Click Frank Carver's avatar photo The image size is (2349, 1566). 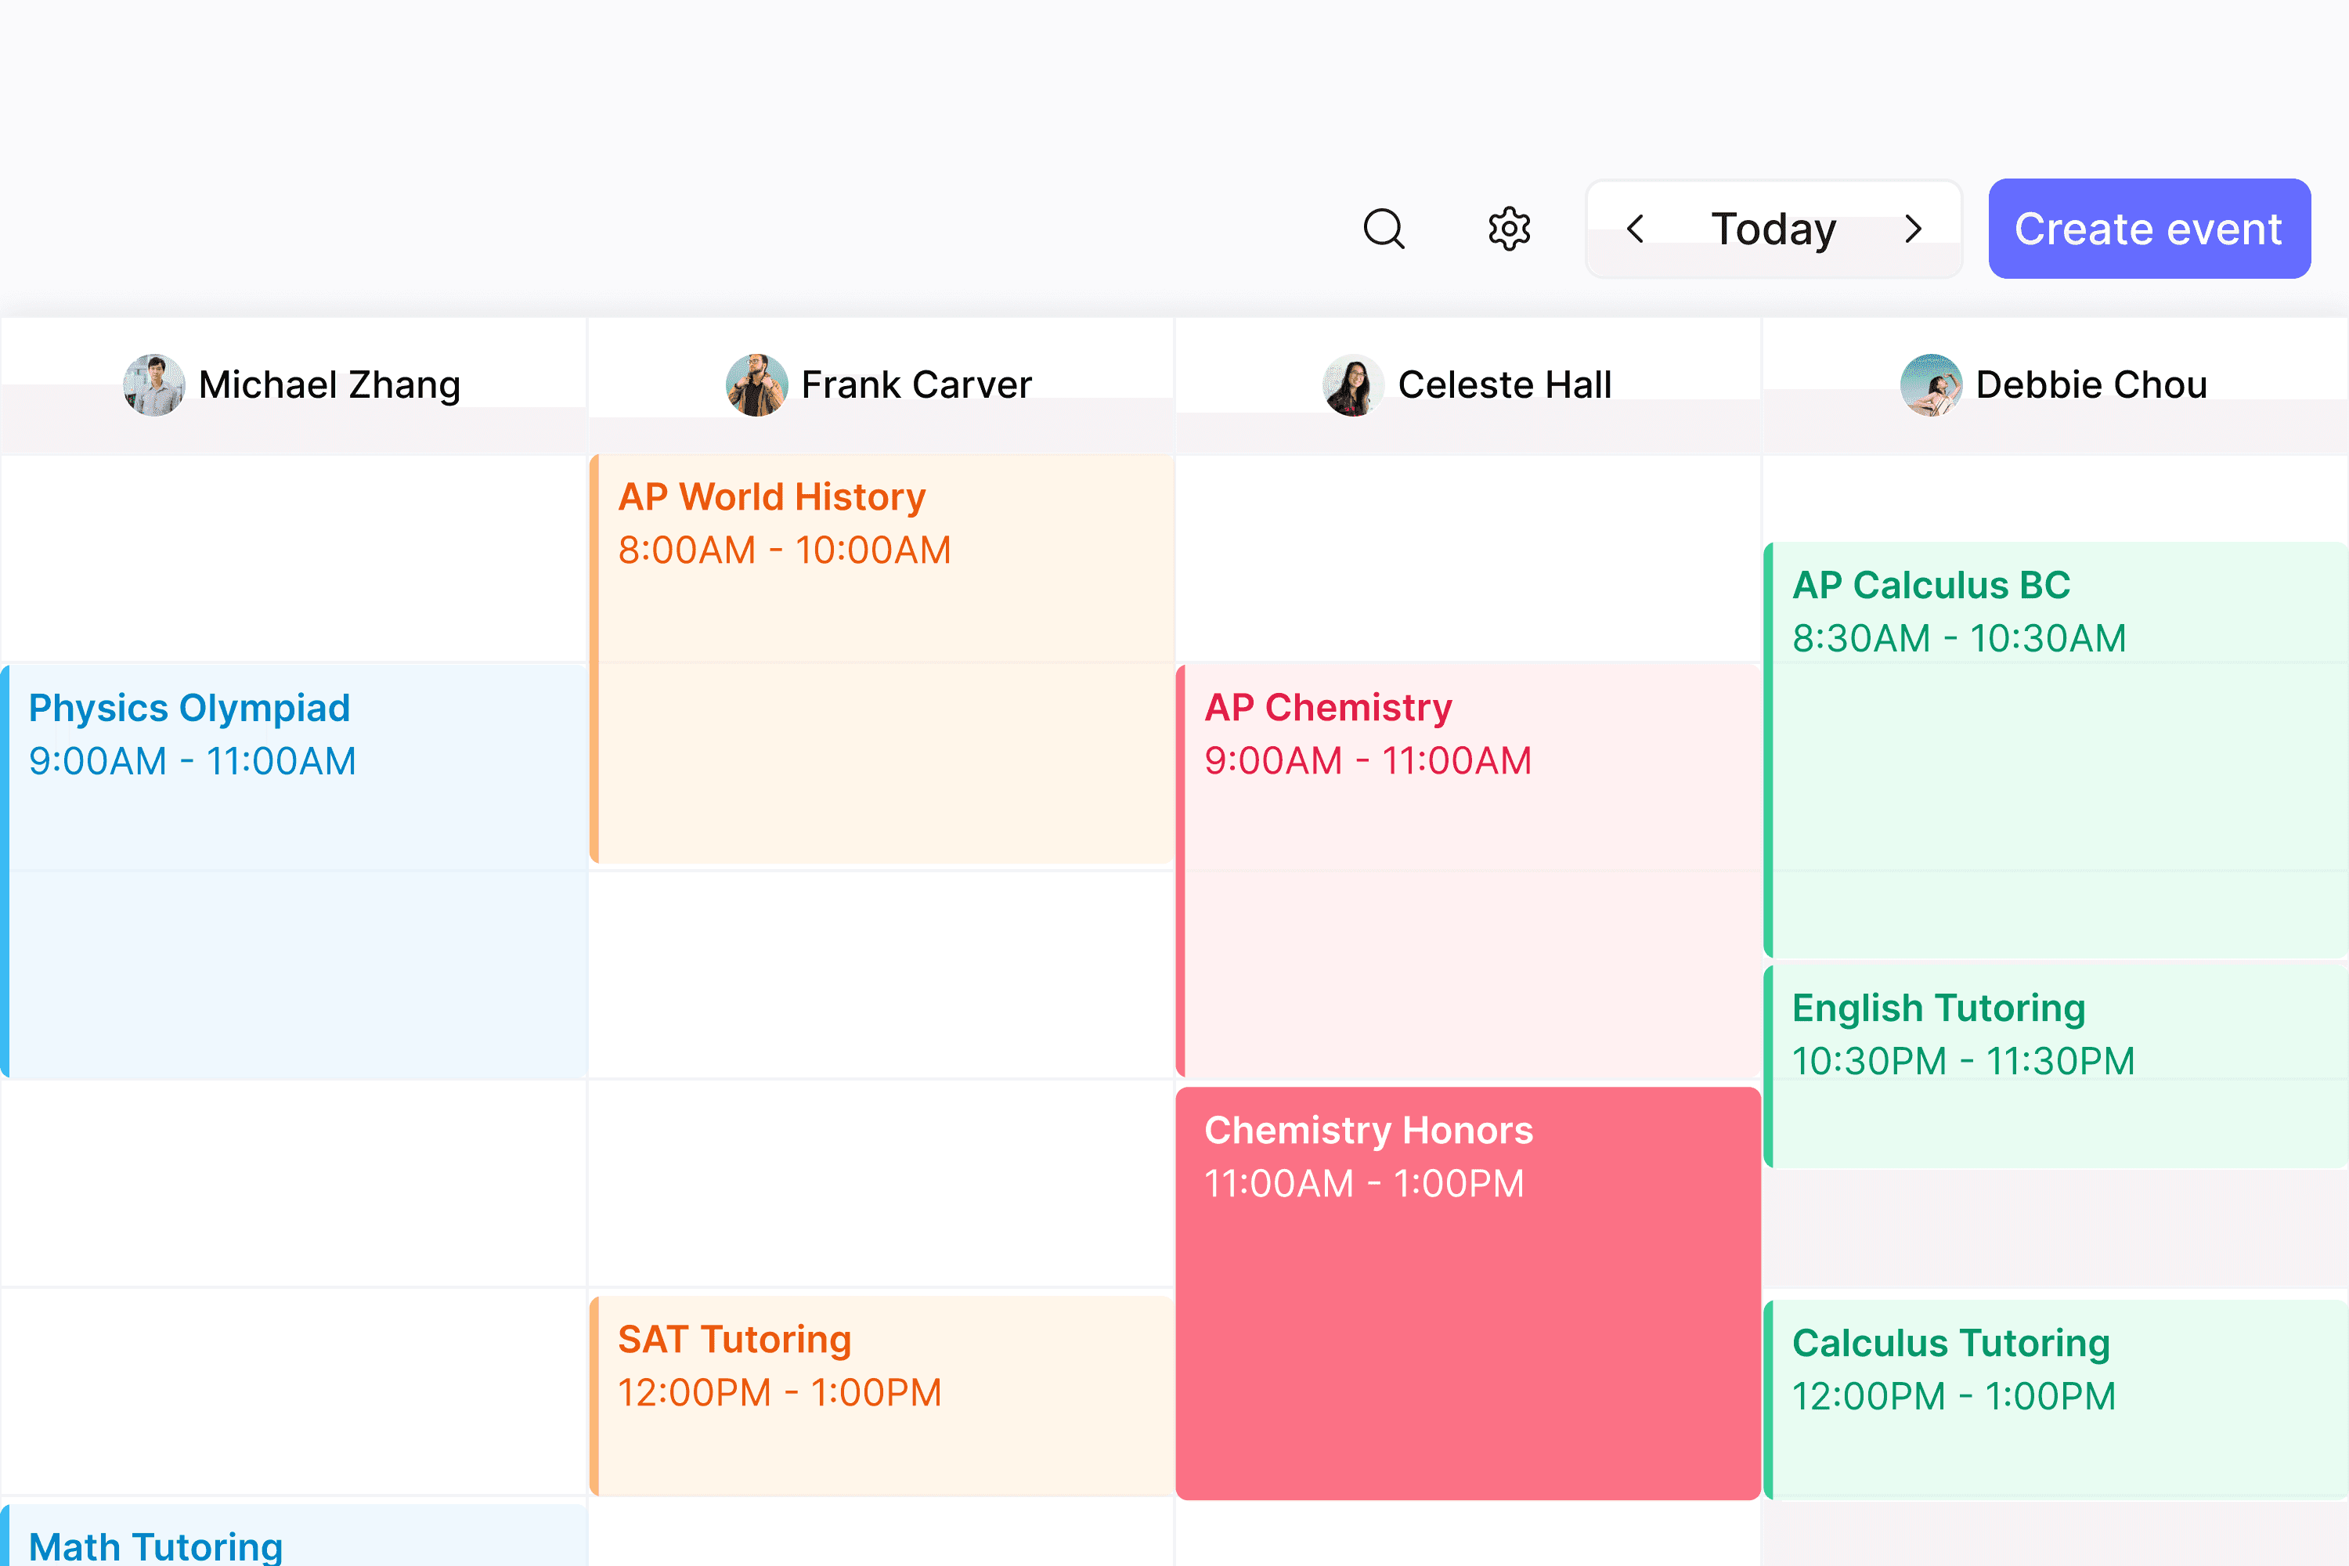[756, 384]
